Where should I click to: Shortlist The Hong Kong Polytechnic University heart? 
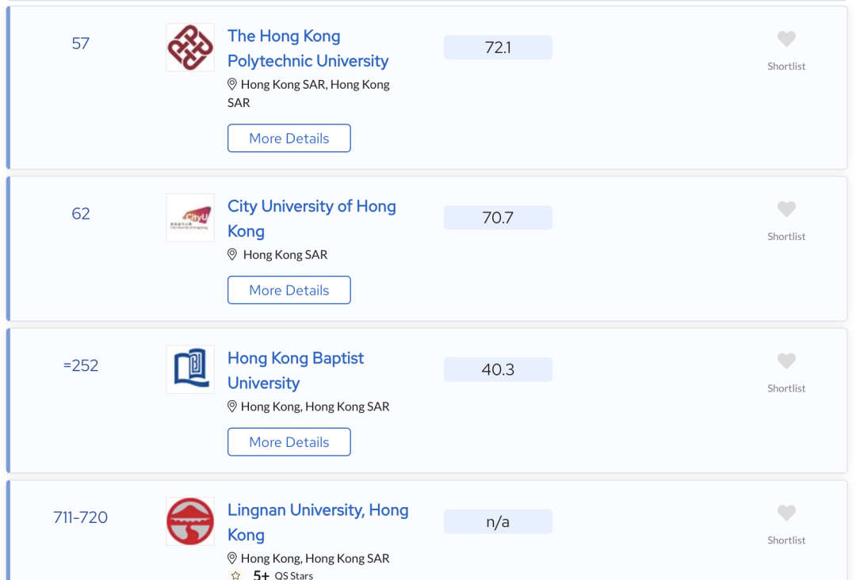point(786,39)
